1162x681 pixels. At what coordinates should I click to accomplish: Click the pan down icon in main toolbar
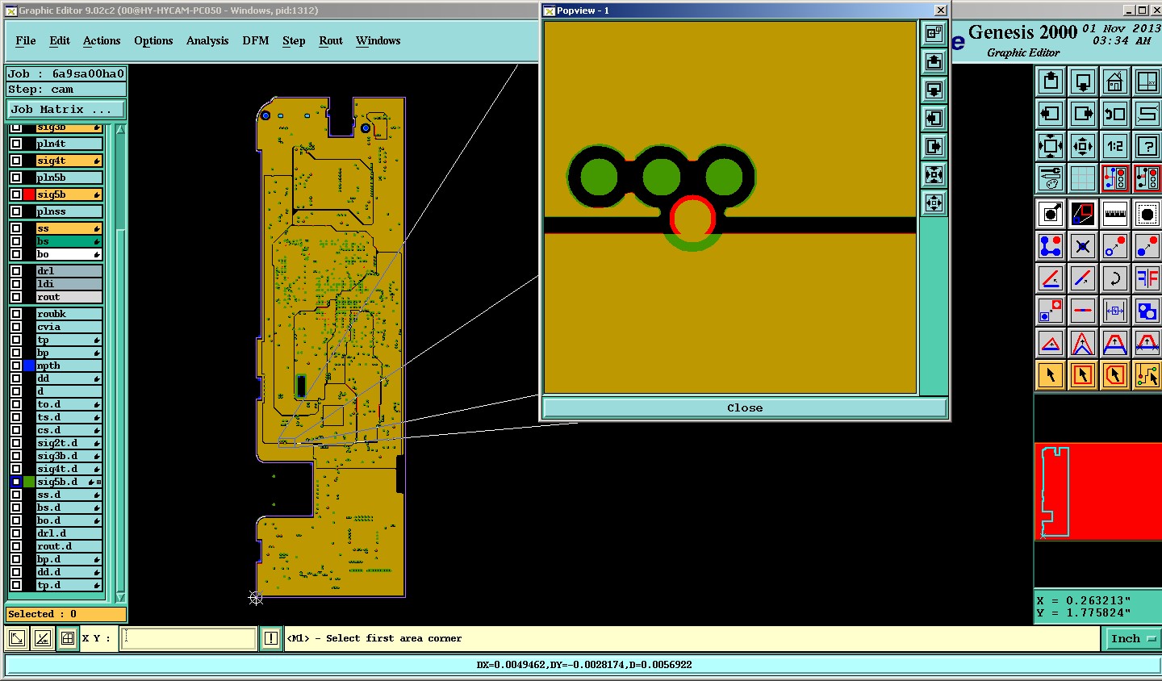[x=1083, y=81]
